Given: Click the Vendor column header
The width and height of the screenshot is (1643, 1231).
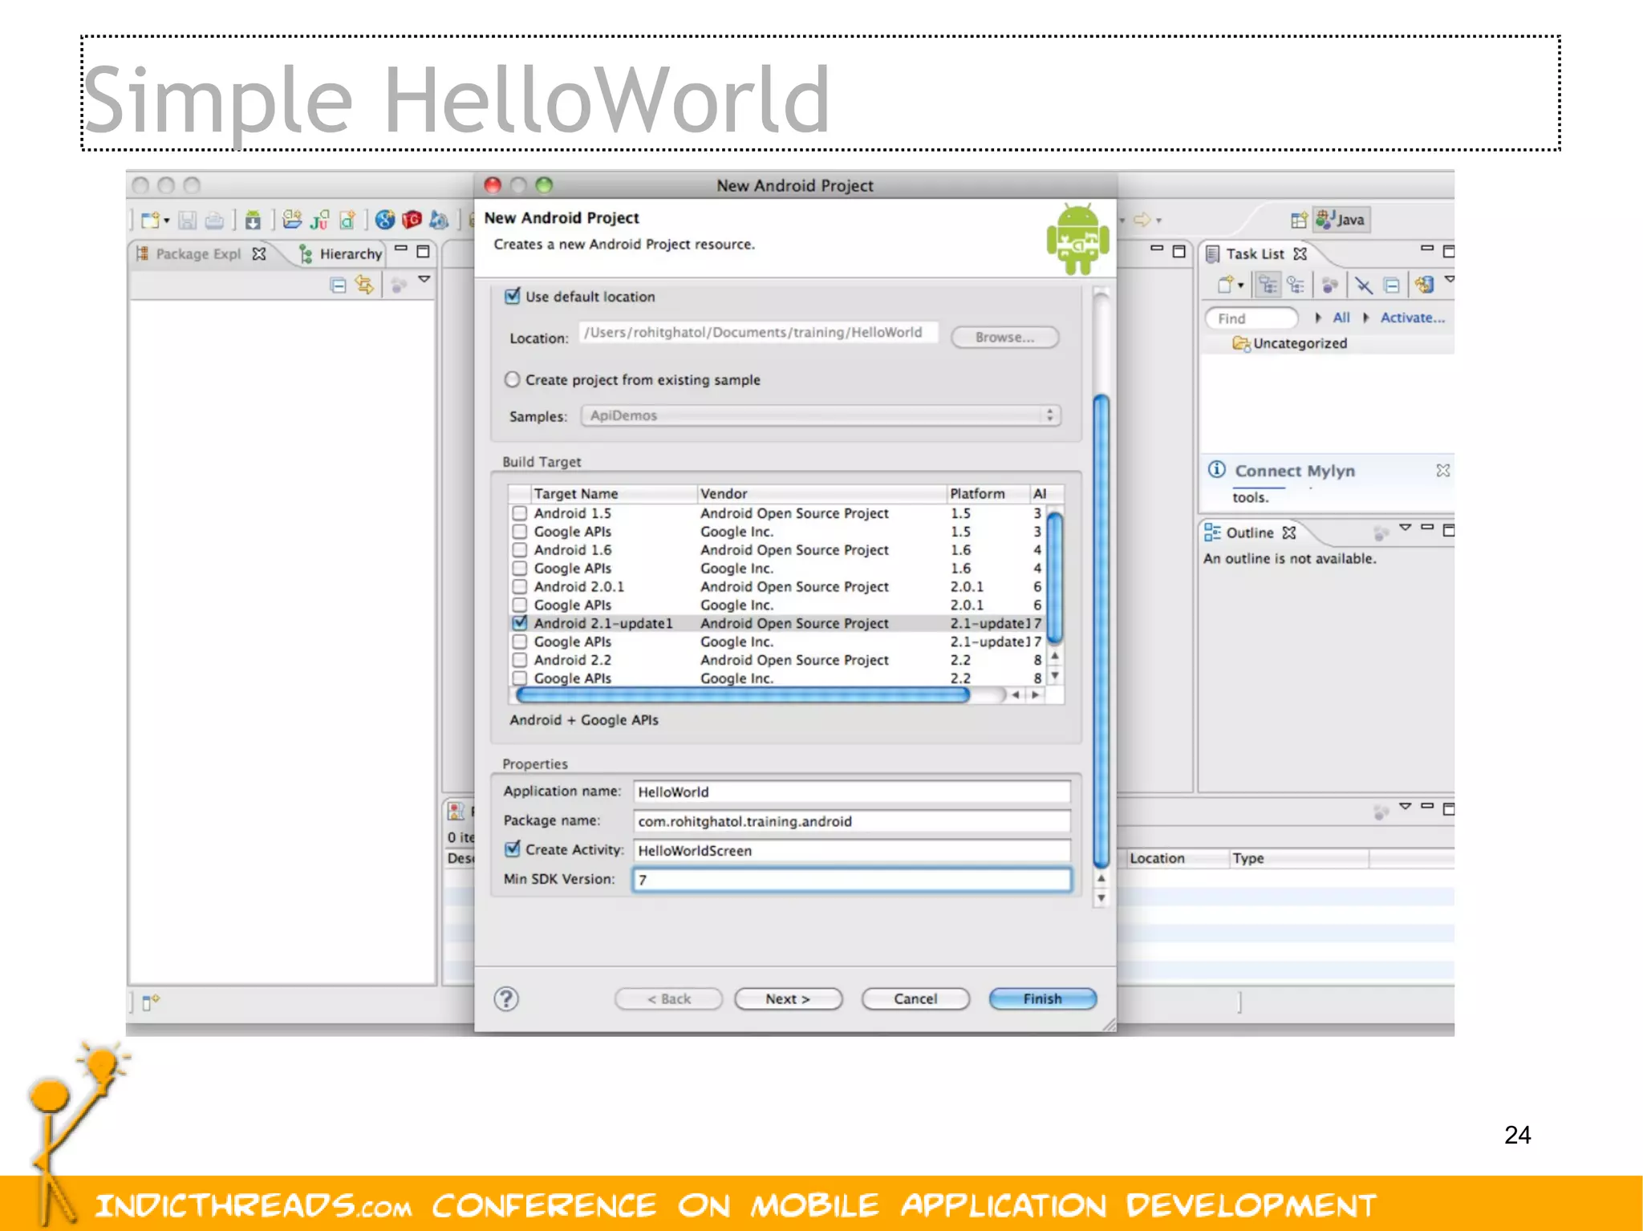Looking at the screenshot, I should pos(821,493).
